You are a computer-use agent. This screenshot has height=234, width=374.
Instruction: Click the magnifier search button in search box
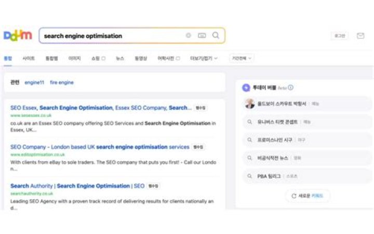pyautogui.click(x=216, y=35)
